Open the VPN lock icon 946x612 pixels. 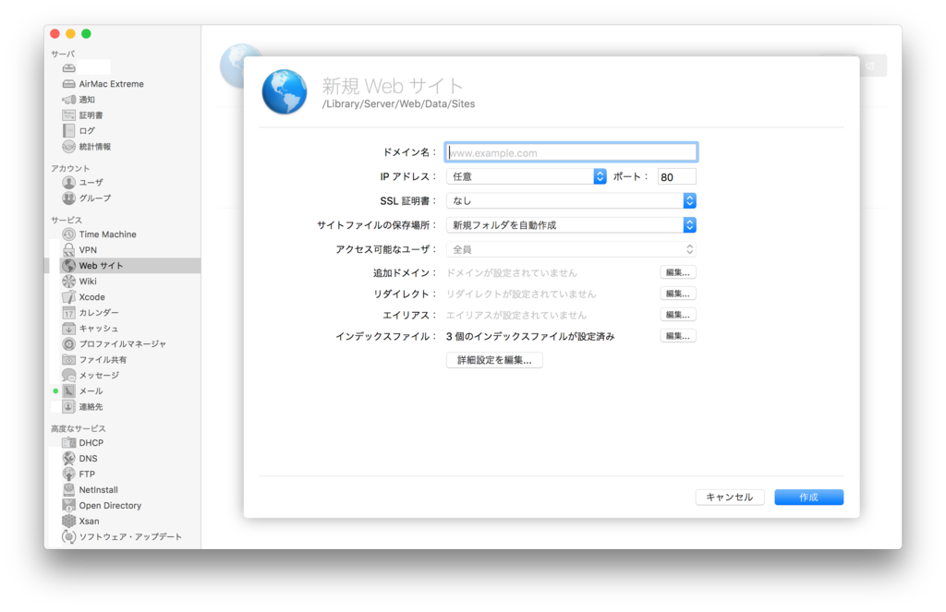pyautogui.click(x=68, y=249)
